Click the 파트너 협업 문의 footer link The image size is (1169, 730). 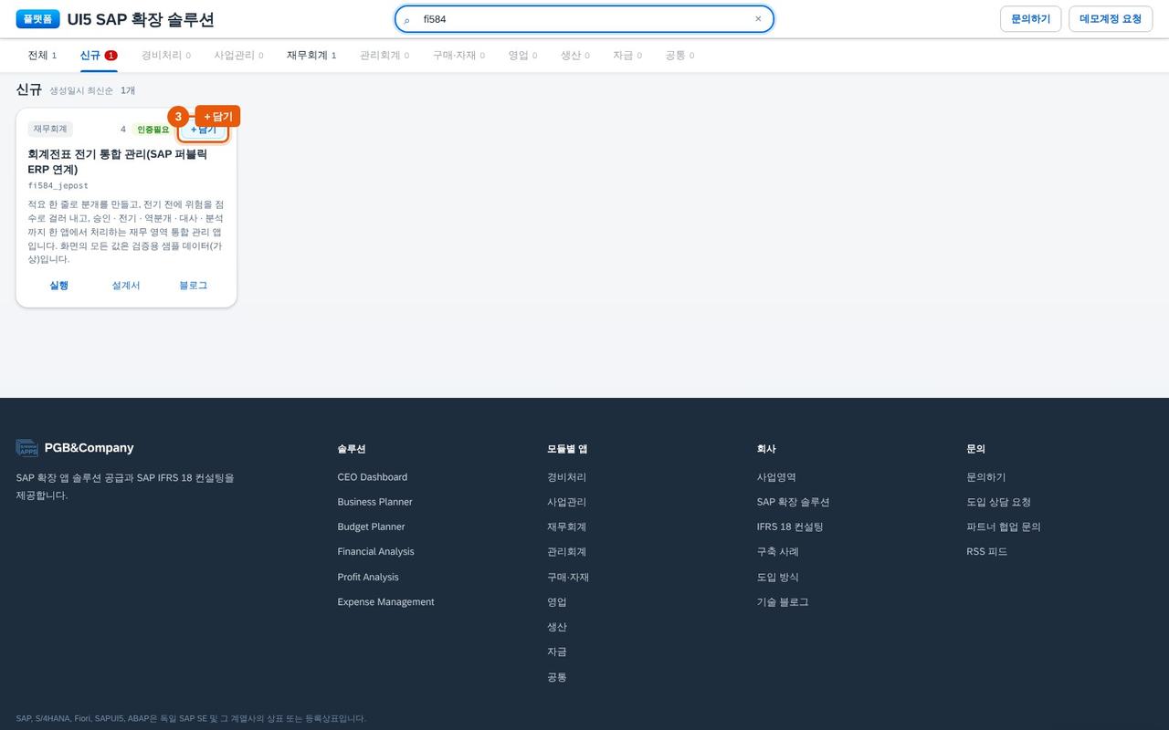click(1004, 527)
